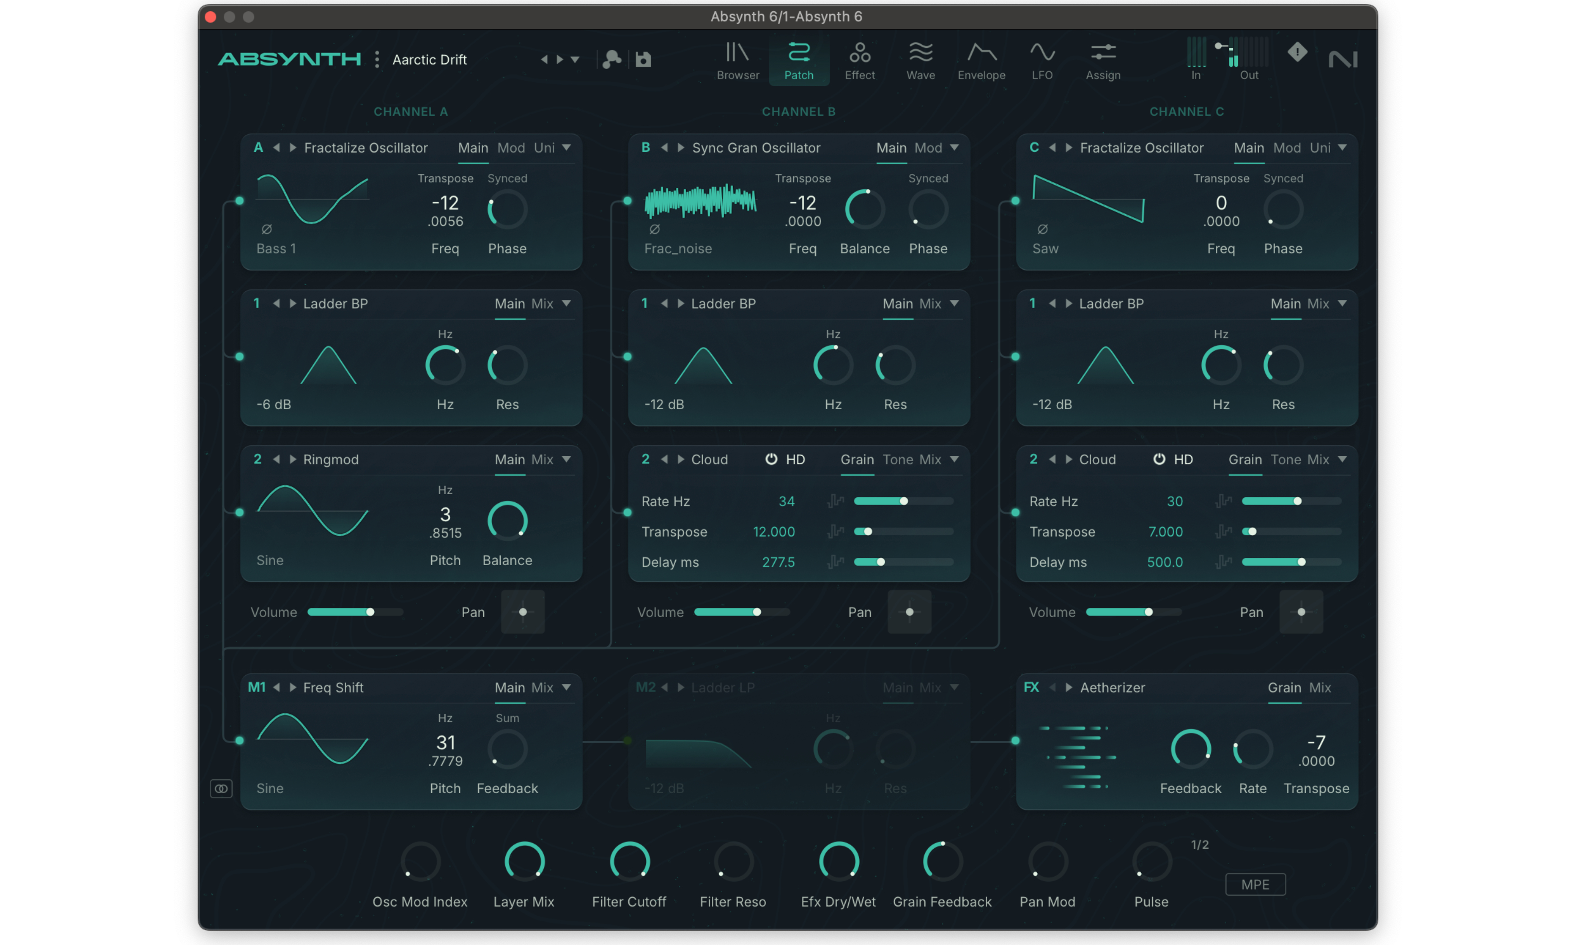Click the Aarctic Drift preset name

(429, 59)
